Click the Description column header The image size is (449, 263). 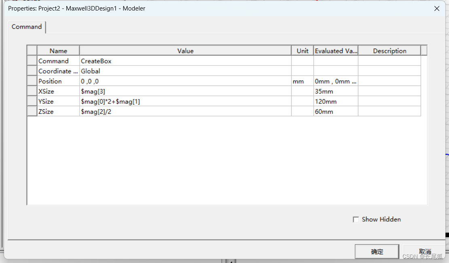point(389,51)
